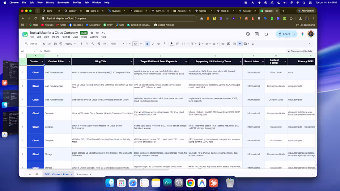Click the insert link icon
The width and height of the screenshot is (340, 191).
(x=223, y=44)
